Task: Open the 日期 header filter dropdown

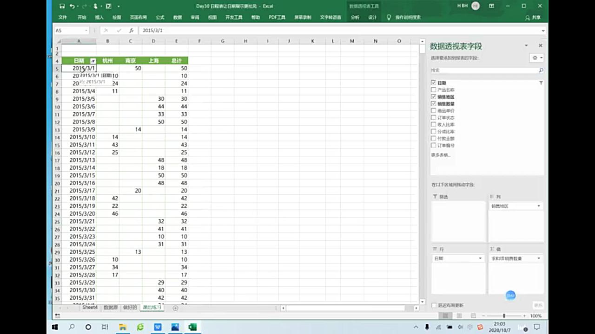Action: click(93, 61)
